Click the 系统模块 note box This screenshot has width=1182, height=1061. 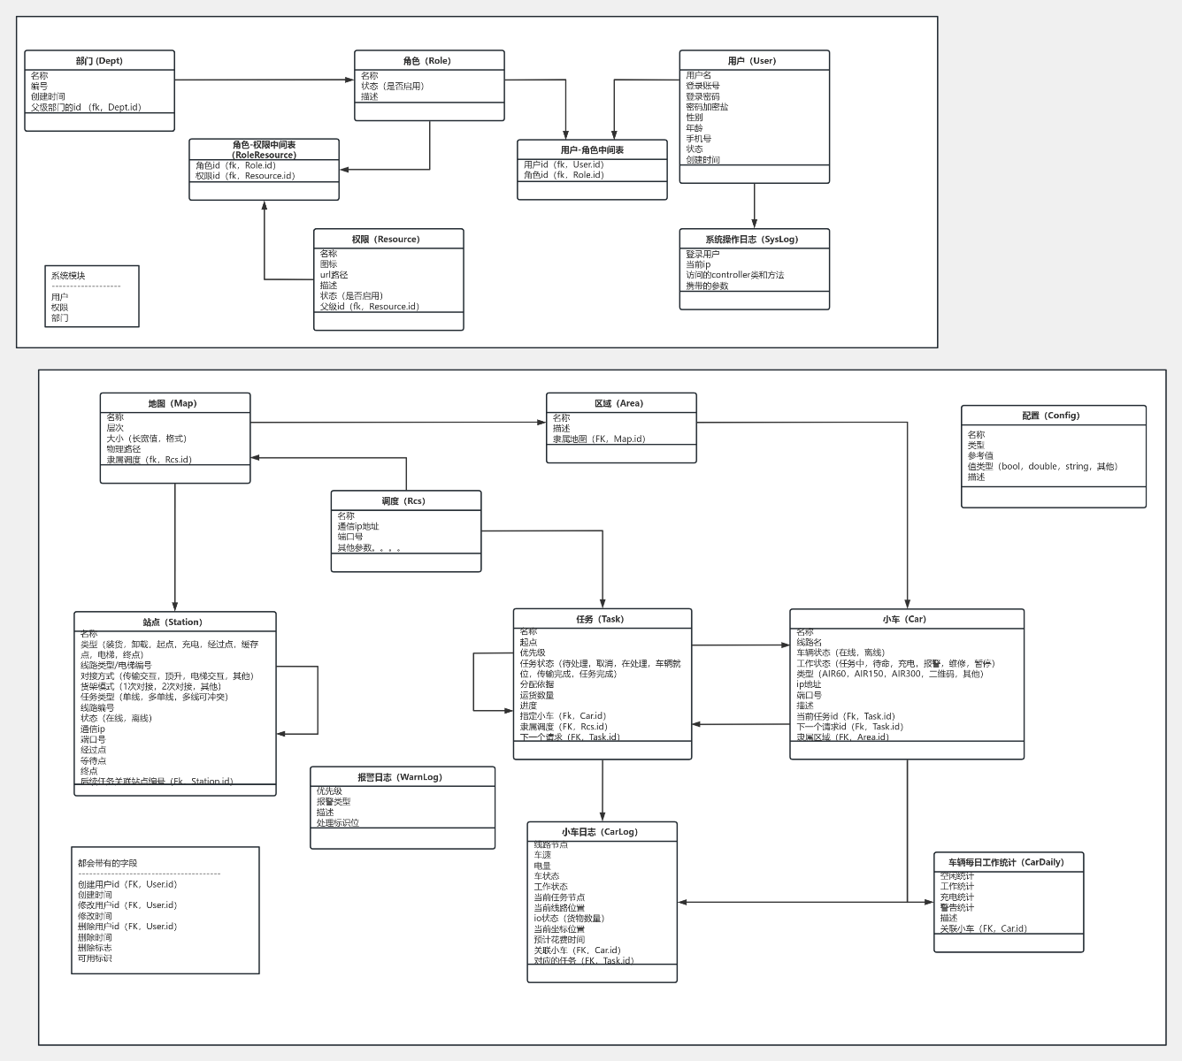(92, 296)
